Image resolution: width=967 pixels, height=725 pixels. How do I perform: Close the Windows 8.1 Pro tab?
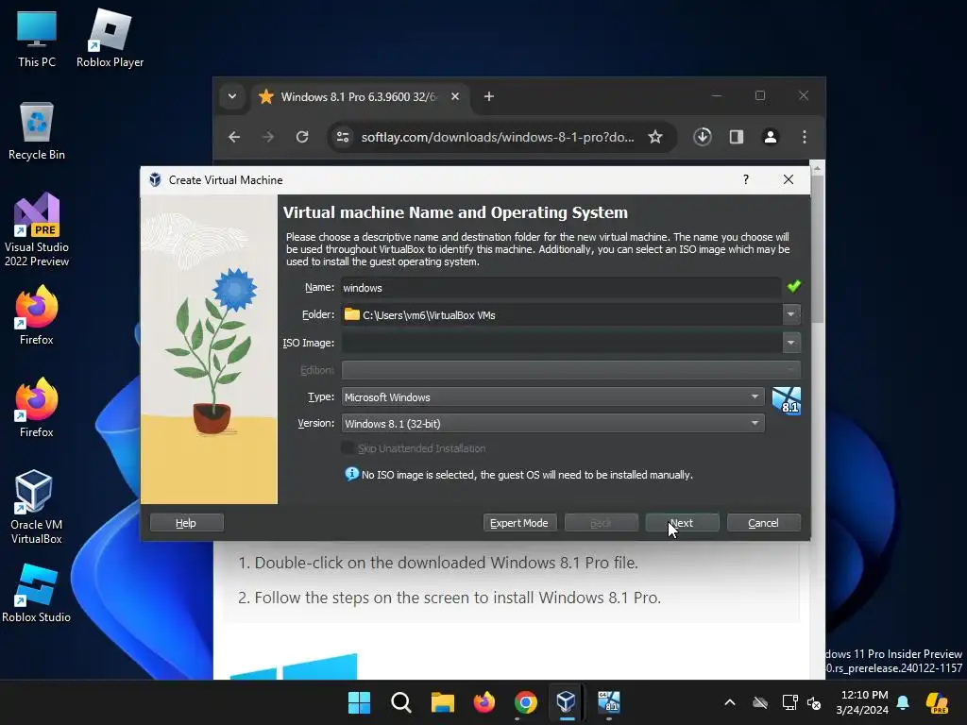(455, 97)
